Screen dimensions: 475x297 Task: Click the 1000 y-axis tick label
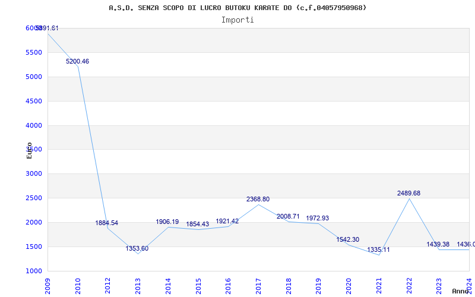click(x=34, y=271)
